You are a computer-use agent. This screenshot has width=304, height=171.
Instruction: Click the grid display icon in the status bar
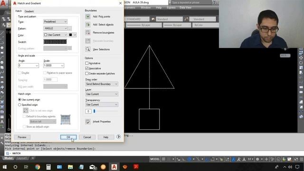(163, 159)
